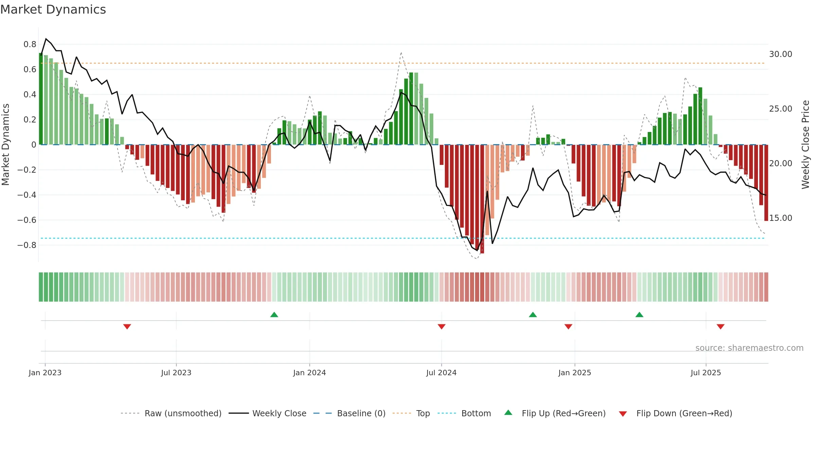
Task: Click the green Flip Up legend triangle icon
Action: (x=508, y=413)
